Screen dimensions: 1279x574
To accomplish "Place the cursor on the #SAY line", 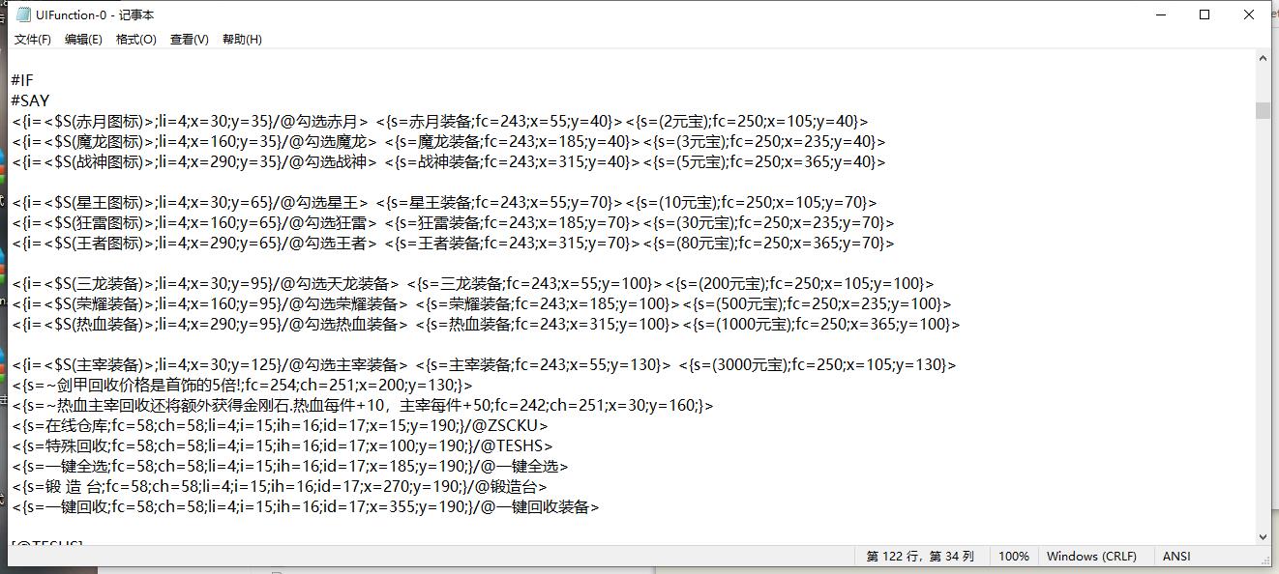I will pos(30,100).
